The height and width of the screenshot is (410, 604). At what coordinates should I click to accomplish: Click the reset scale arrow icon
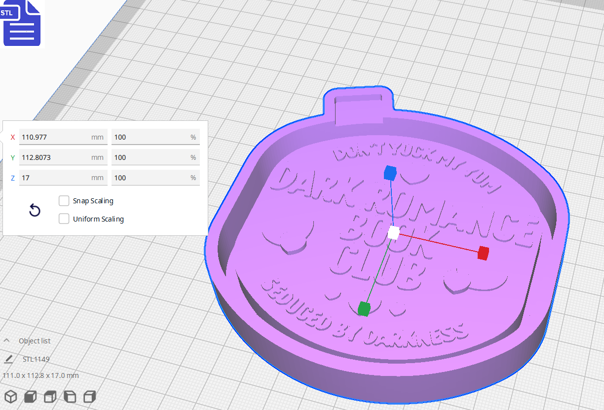pyautogui.click(x=35, y=210)
